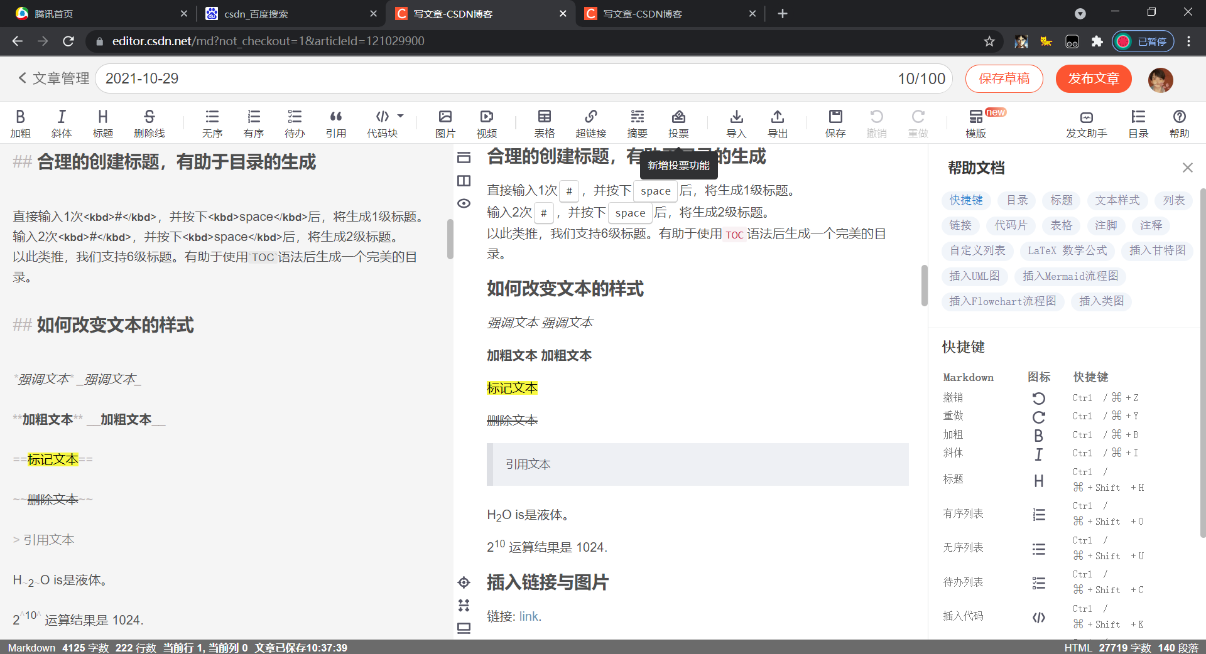
Task: Click the article title input field
Action: point(524,78)
